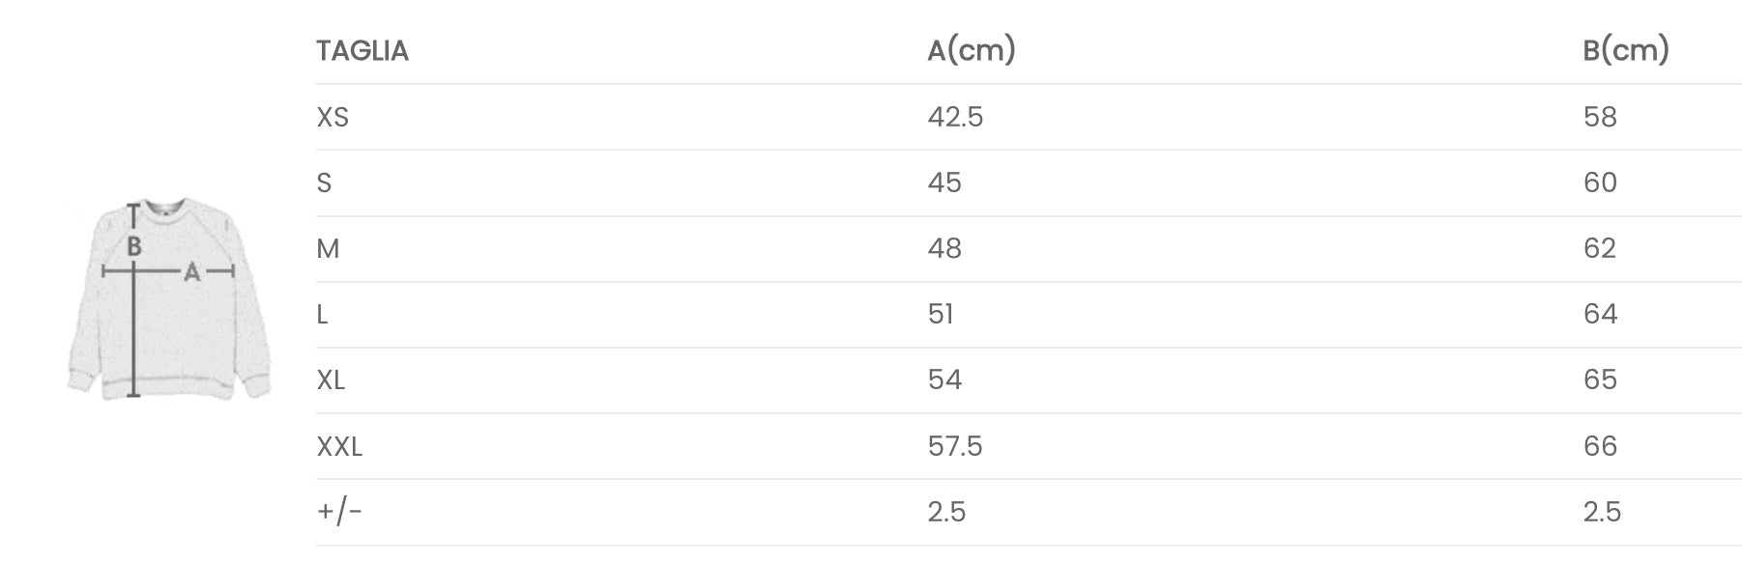1742x562 pixels.
Task: Click the 60 length value for size S
Action: (1600, 183)
